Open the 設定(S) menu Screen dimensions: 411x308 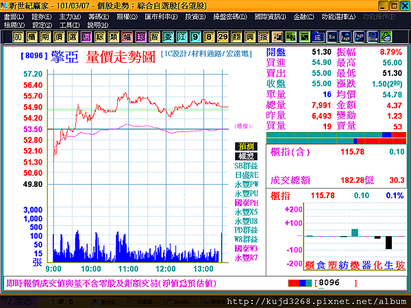pyautogui.click(x=42, y=25)
